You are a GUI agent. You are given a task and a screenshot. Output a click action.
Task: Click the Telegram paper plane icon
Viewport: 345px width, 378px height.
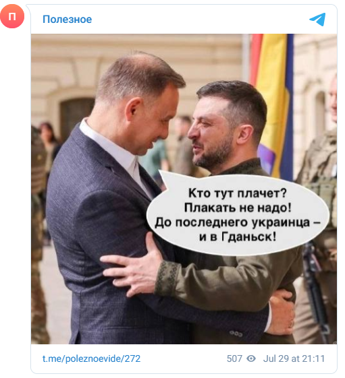coord(317,20)
